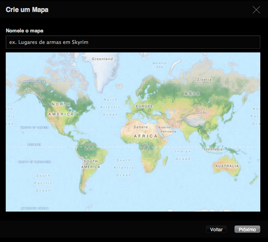Click the Siberia label on the map
Viewport: 268px width, 242px height.
pos(204,80)
